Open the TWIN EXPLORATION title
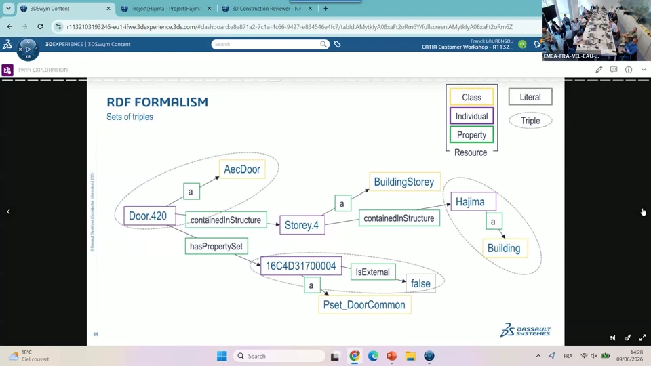This screenshot has width=651, height=366. [x=43, y=70]
